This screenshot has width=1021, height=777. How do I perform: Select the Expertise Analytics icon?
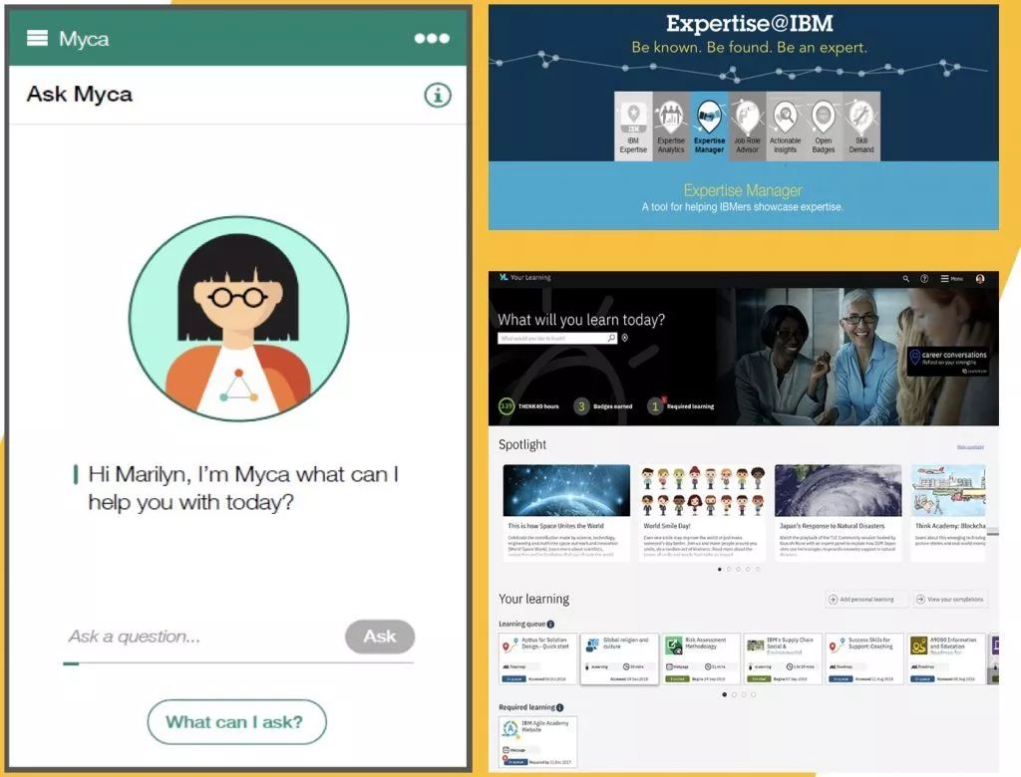click(x=671, y=127)
